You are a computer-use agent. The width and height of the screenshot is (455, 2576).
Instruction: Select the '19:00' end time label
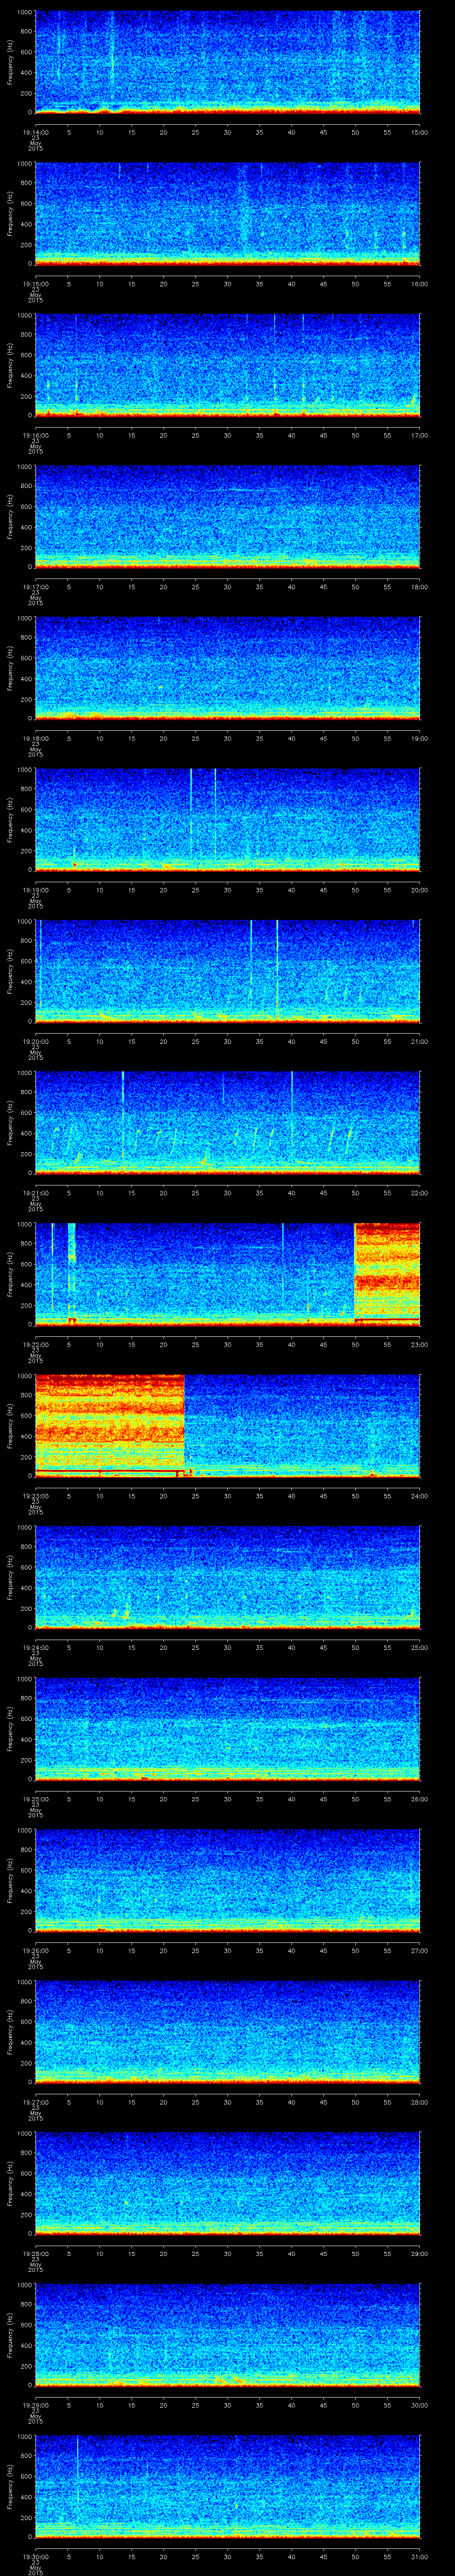tap(420, 738)
